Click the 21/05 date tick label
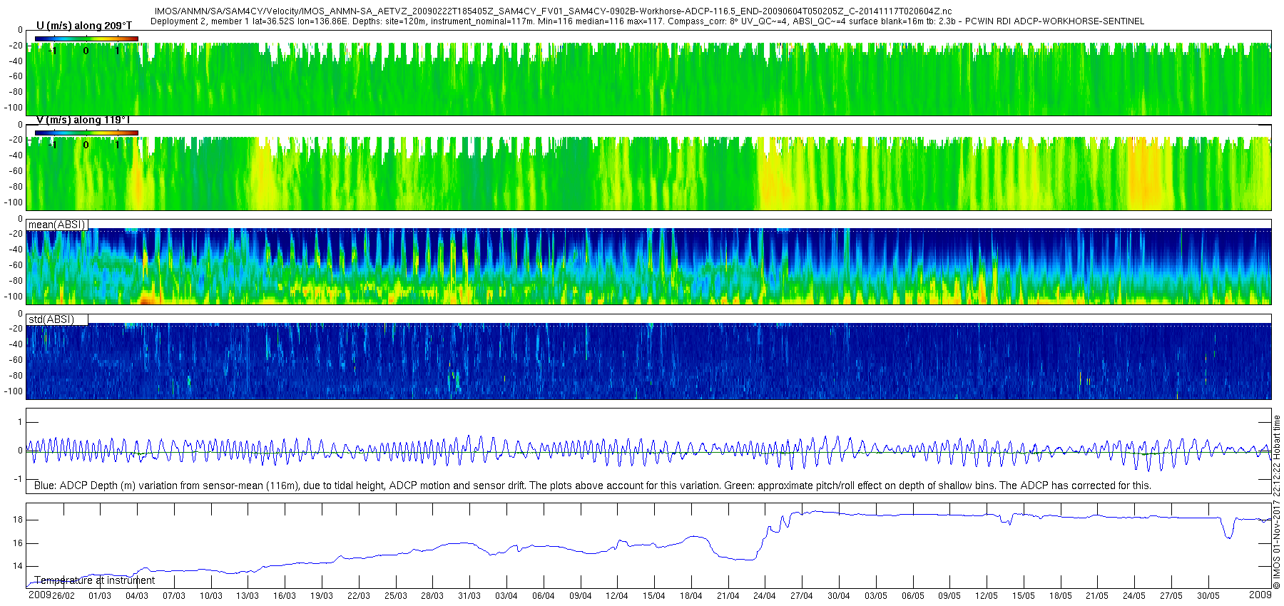 (1097, 596)
